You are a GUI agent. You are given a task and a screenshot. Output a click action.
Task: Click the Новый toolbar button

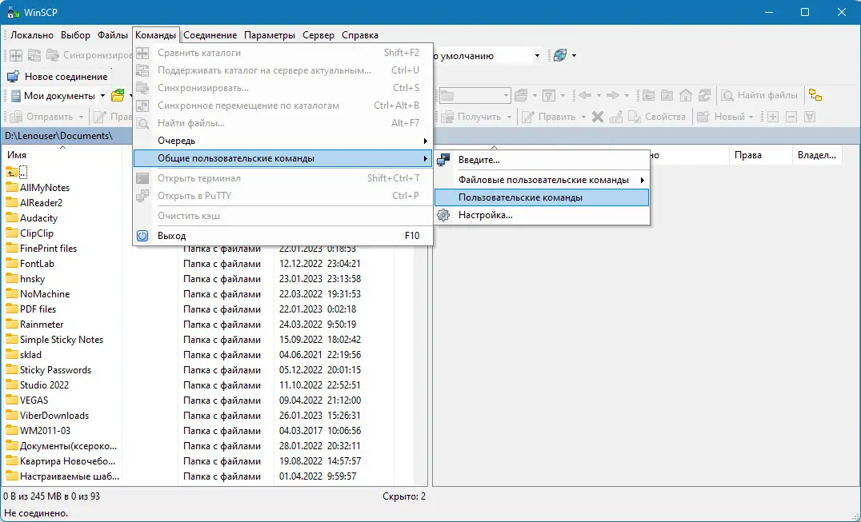[721, 117]
